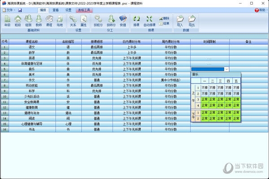Start 排课 (schedule) with the green arrows icon
The height and width of the screenshot is (179, 269).
(136, 21)
